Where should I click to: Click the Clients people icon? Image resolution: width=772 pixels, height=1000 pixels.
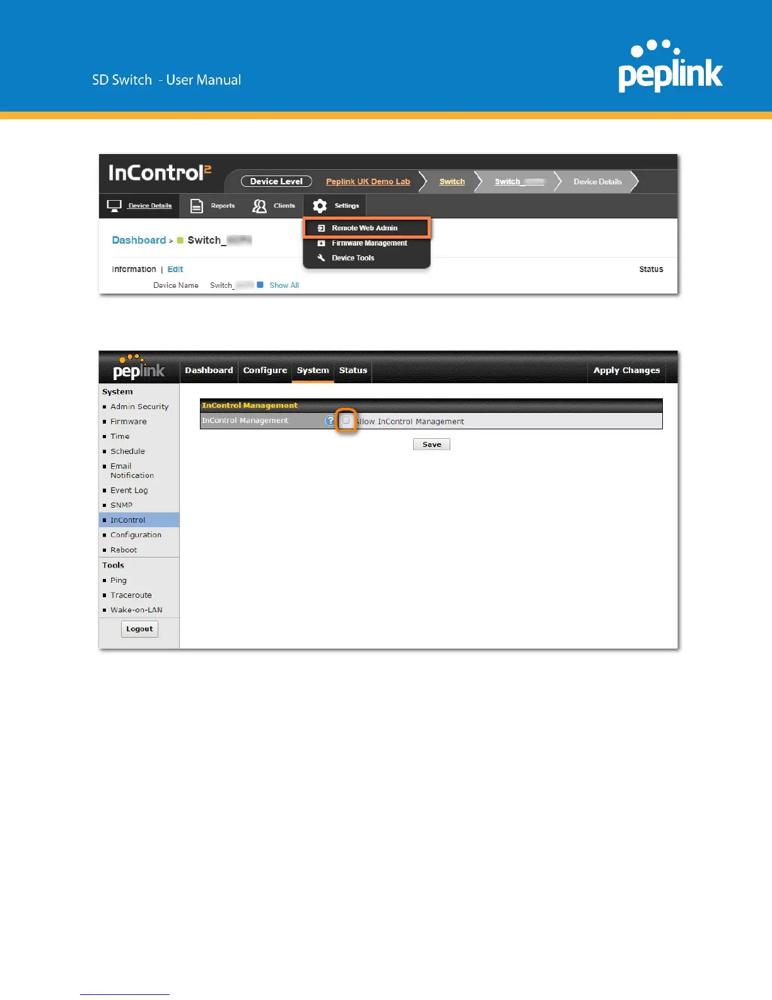coord(259,206)
